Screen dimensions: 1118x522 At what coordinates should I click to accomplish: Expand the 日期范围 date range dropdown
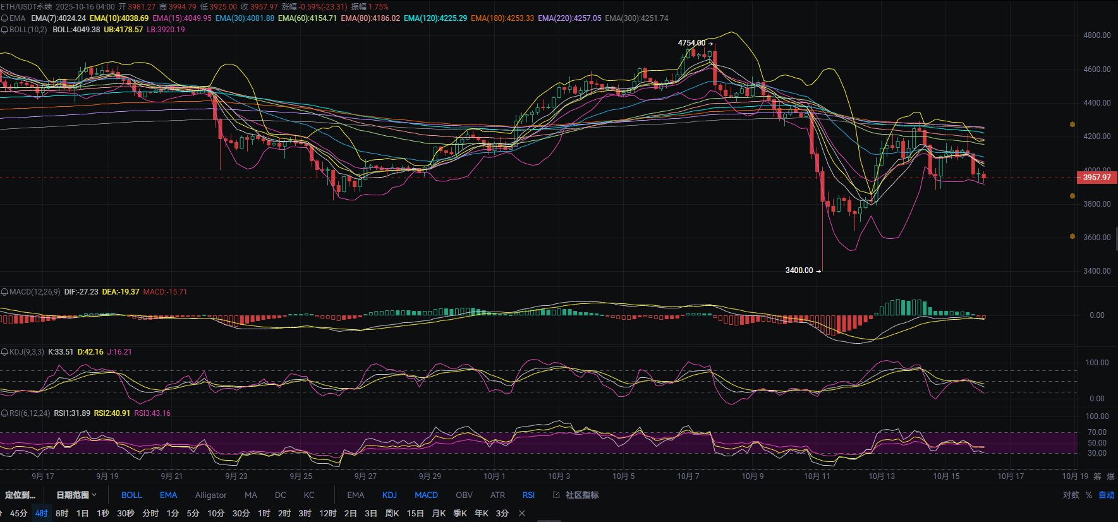coord(76,495)
